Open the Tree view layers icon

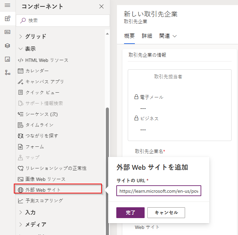point(7,46)
